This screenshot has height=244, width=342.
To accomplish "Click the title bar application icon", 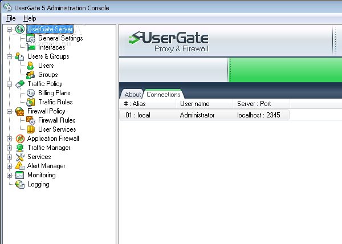I will tap(7, 7).
